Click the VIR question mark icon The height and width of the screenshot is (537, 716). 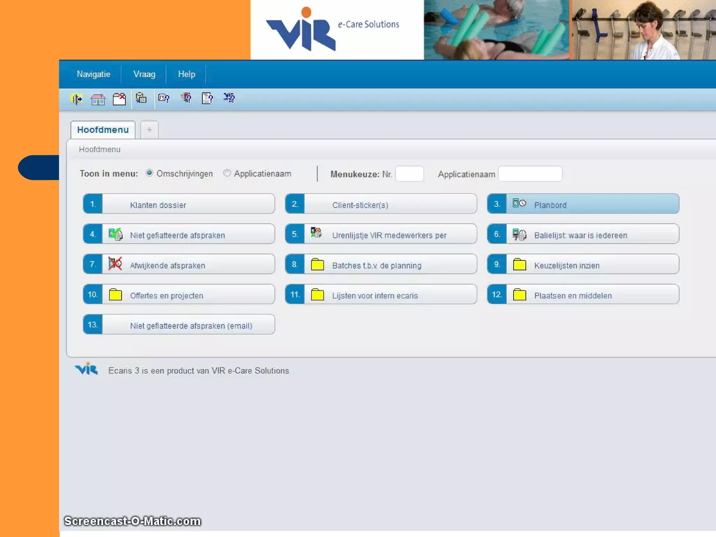229,98
